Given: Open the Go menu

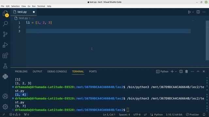Looking at the screenshot, I should 29,6.
